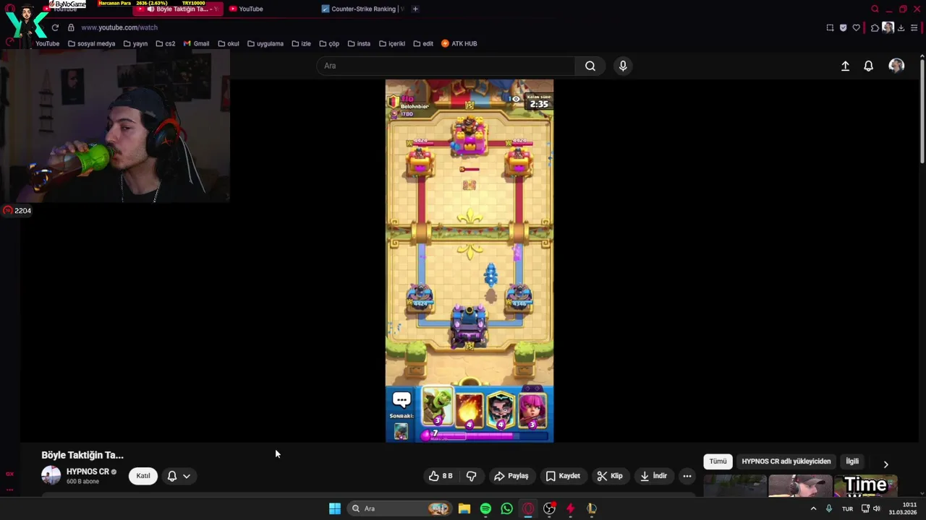Dislike the video with thumbs down
This screenshot has width=926, height=520.
click(472, 476)
